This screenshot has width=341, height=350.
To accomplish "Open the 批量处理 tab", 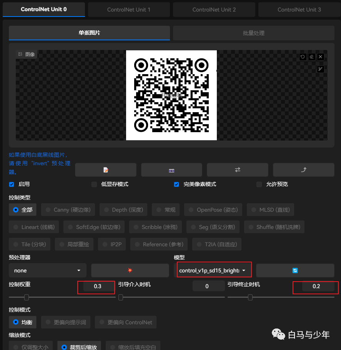I will coord(254,33).
